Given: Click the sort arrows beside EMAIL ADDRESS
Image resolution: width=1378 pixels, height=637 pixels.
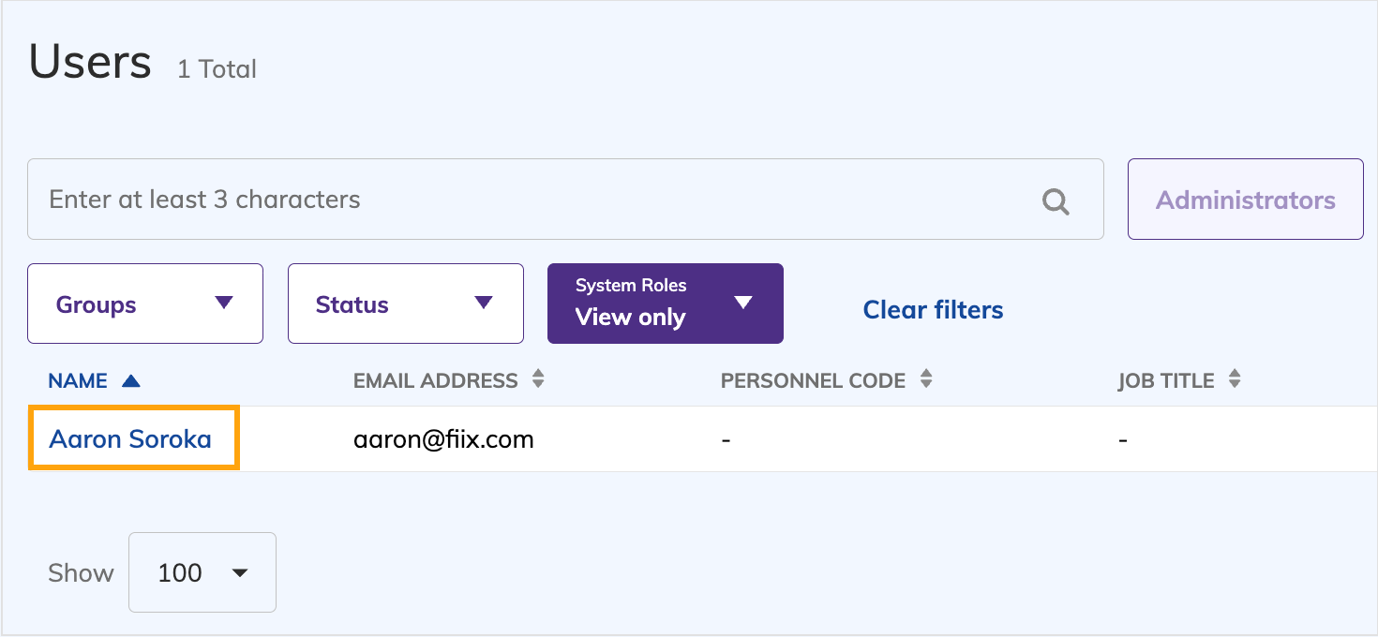Looking at the screenshot, I should click(538, 379).
